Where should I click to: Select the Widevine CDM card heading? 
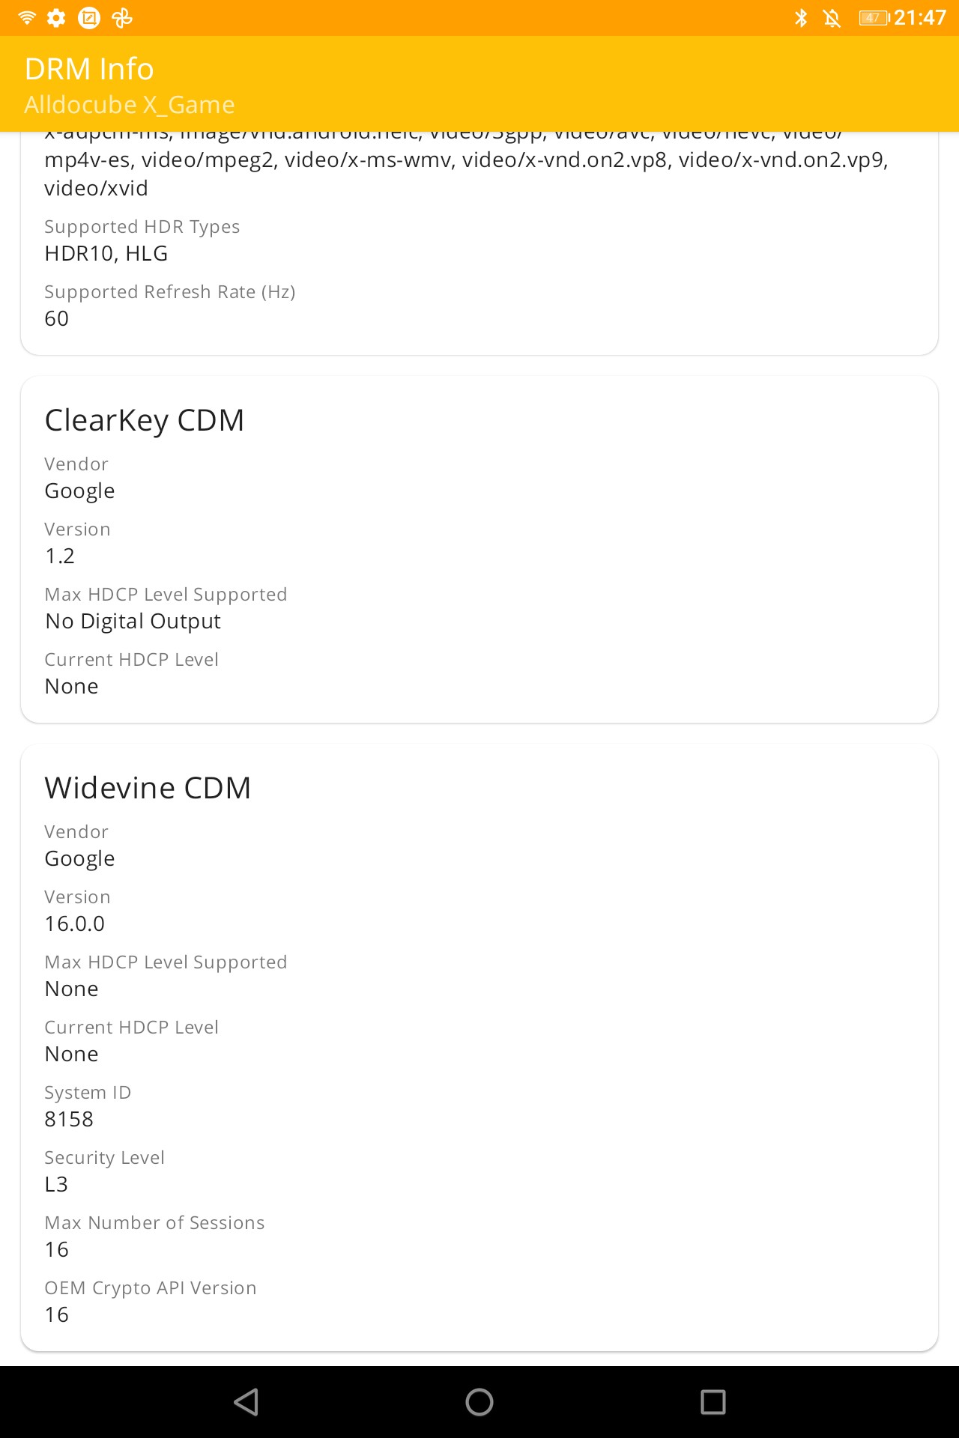[x=148, y=788]
